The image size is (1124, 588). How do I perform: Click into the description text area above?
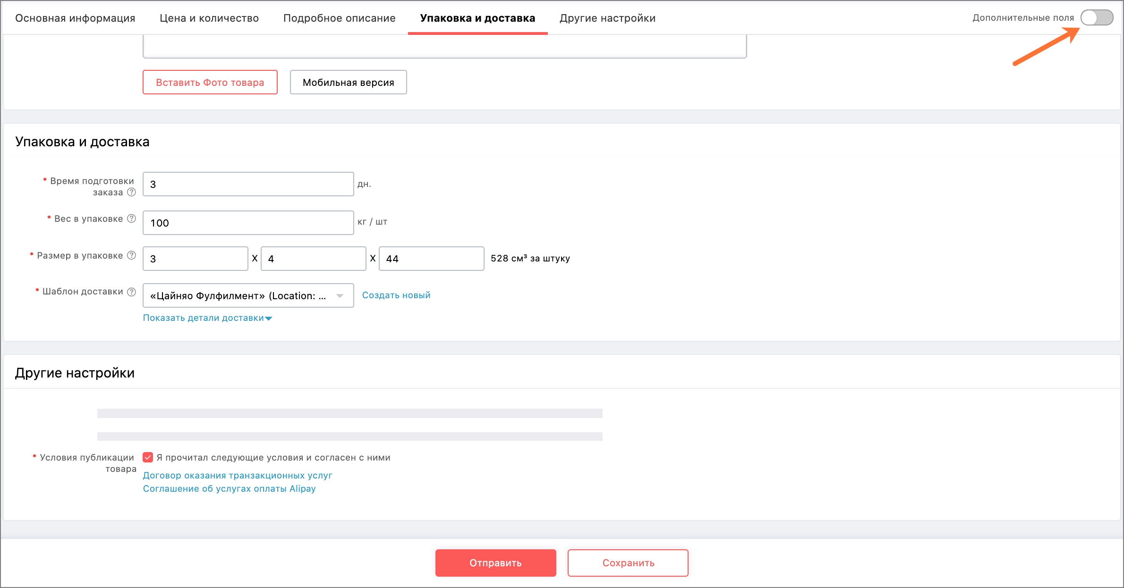(444, 46)
